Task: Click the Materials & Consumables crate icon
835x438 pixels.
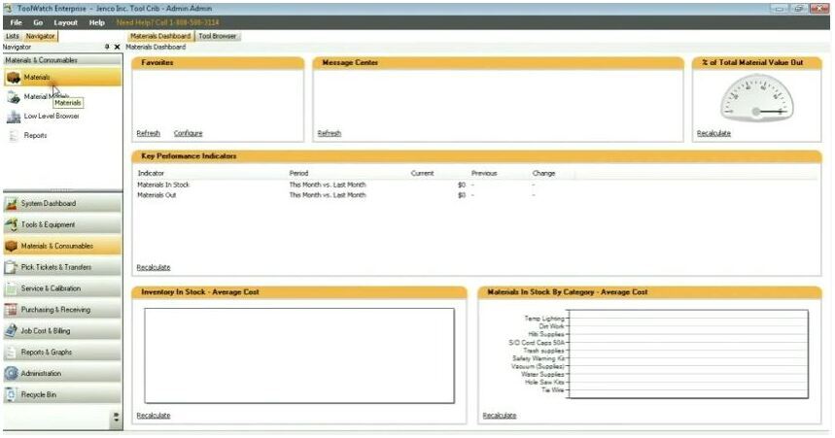Action: point(12,246)
